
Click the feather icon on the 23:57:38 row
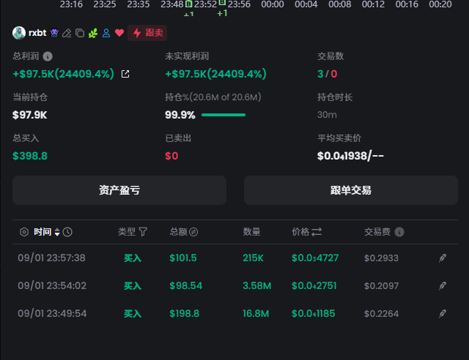443,258
